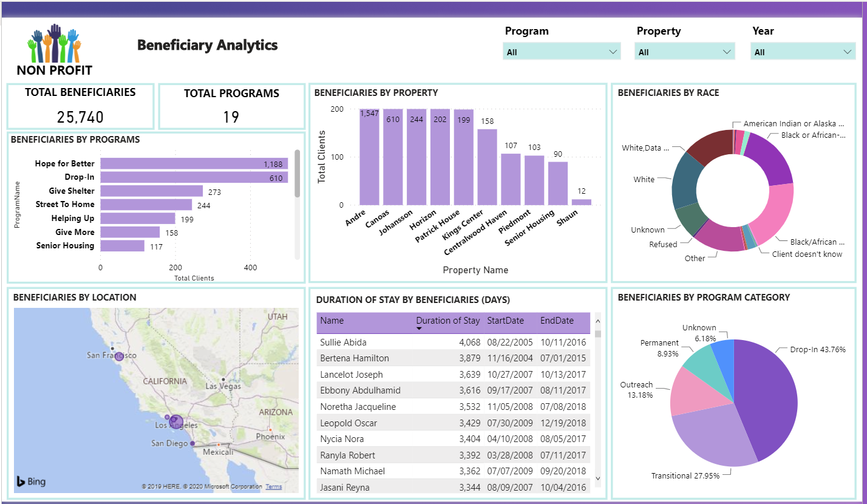
Task: Click the Leopold Oscar table row
Action: coord(455,423)
